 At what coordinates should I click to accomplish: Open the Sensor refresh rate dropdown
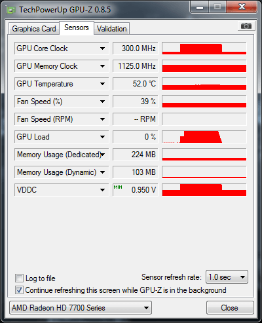coord(227,277)
